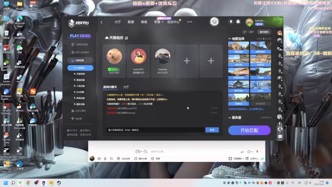Switch chat to the 大厅 tab
The height and width of the screenshot is (187, 332).
coord(126,87)
